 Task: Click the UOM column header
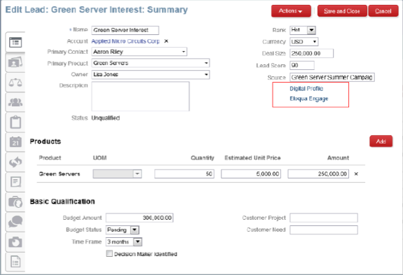coord(100,157)
